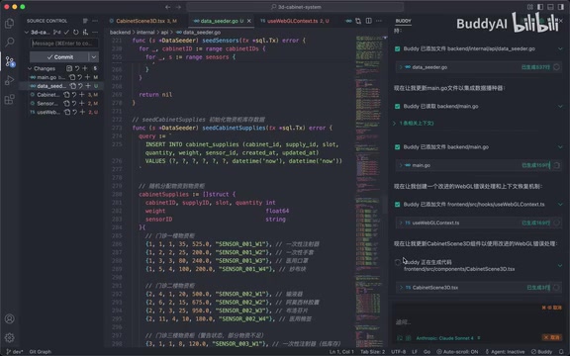
Task: Click the split editor icon in the editor toolbar
Action: click(x=368, y=21)
